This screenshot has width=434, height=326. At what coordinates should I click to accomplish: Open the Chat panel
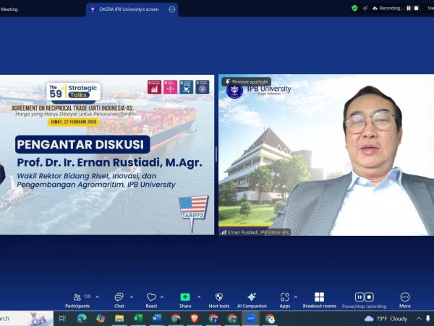point(119,300)
